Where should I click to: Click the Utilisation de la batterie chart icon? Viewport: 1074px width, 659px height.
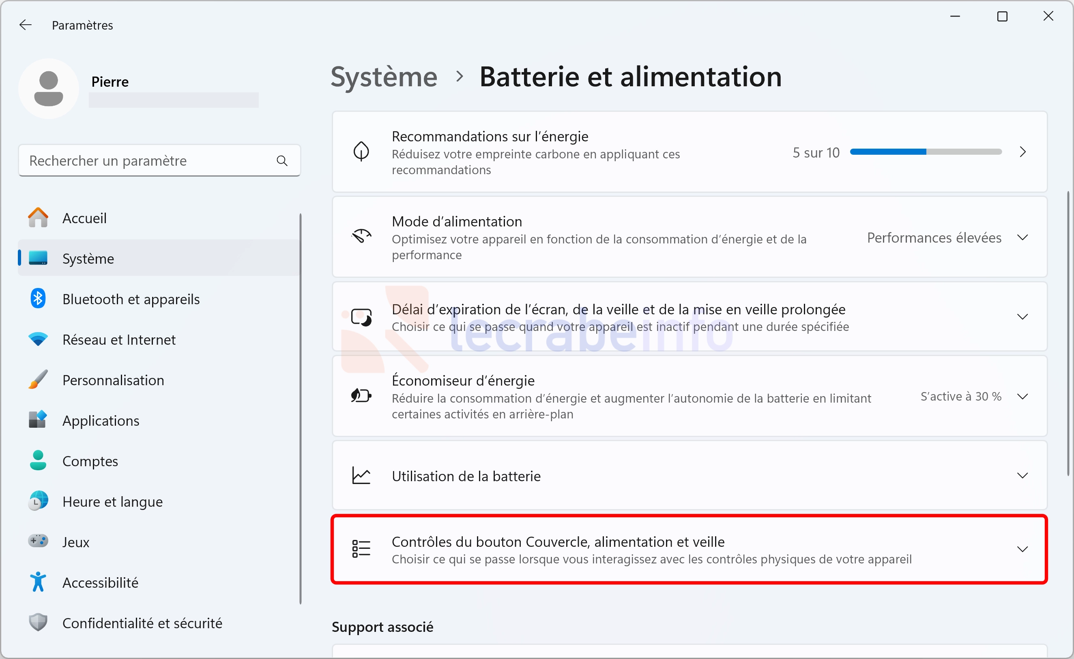[x=361, y=476]
